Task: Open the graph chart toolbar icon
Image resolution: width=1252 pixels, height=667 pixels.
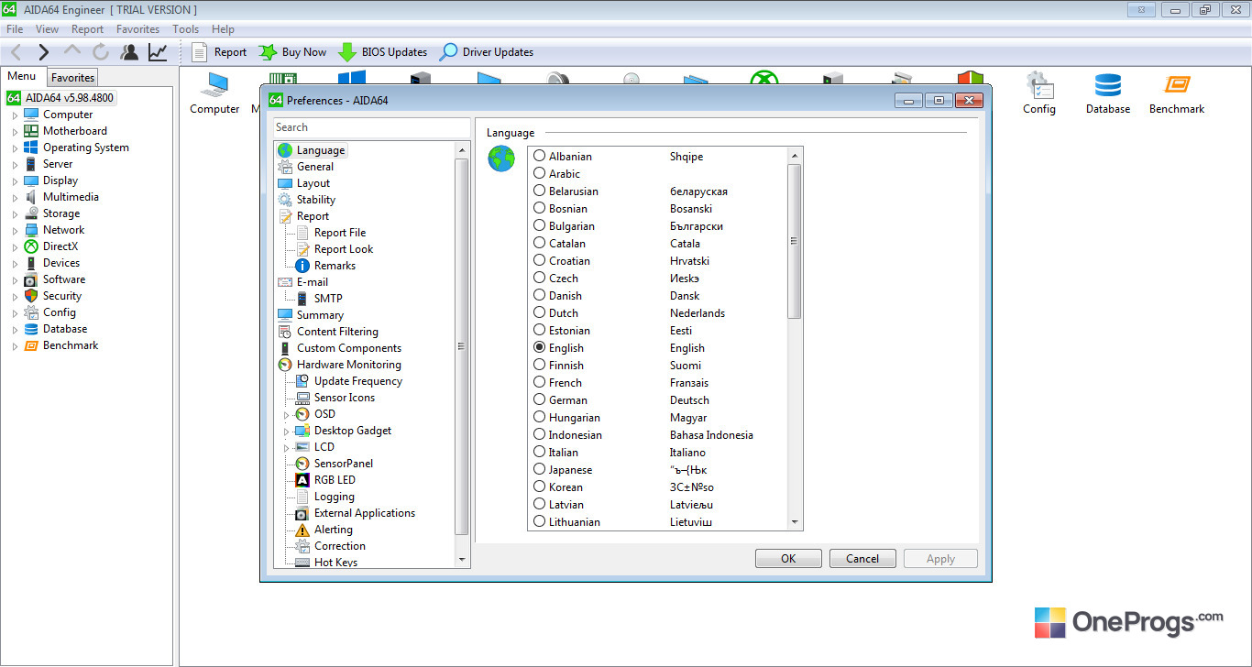Action: [x=158, y=52]
